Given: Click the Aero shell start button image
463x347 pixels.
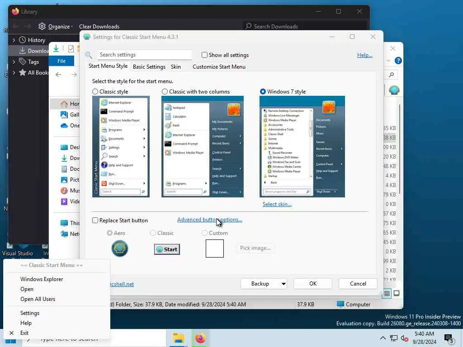Looking at the screenshot, I should click(x=119, y=249).
